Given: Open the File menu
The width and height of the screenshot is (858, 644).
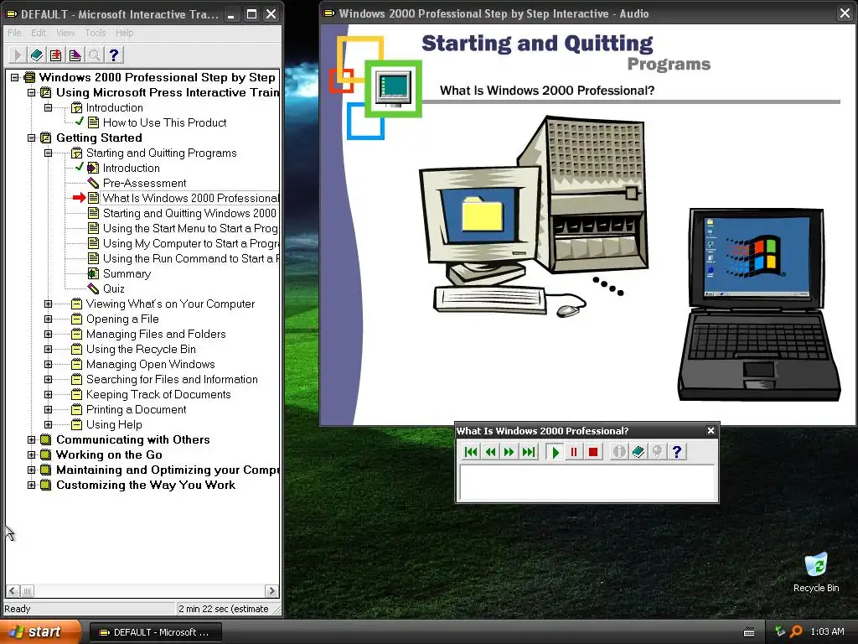Looking at the screenshot, I should [x=14, y=33].
